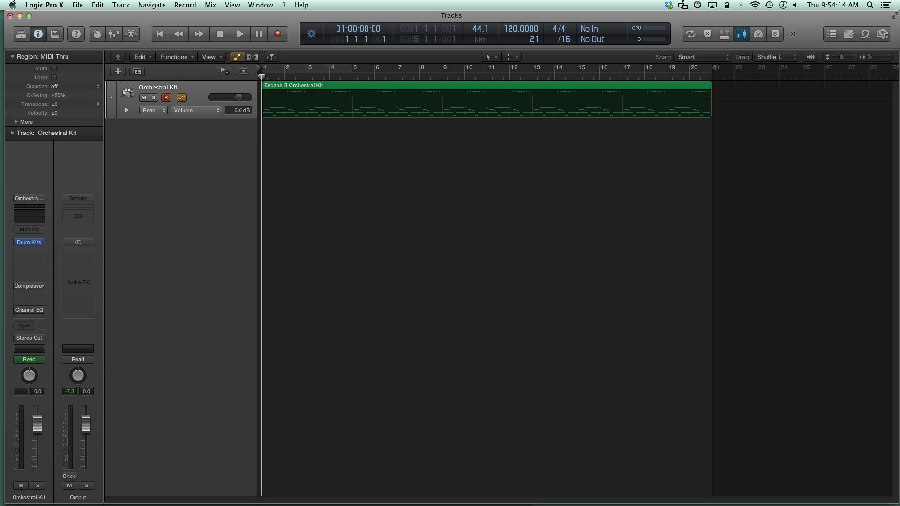Open the Command-click tool menu
Viewport: 900px width, 506px height.
511,57
